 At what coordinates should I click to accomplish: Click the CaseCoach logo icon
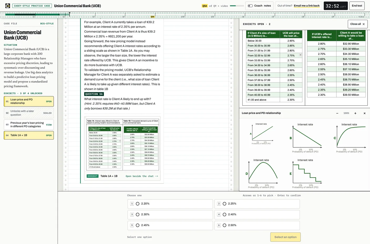coord(8,6)
